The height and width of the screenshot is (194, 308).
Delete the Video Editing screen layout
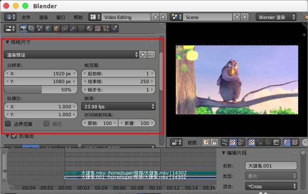tap(163, 17)
